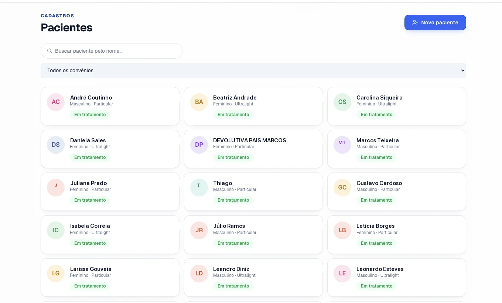Click Em tratamento badge on Beatriz Andrade
This screenshot has width=502, height=303.
[x=233, y=115]
